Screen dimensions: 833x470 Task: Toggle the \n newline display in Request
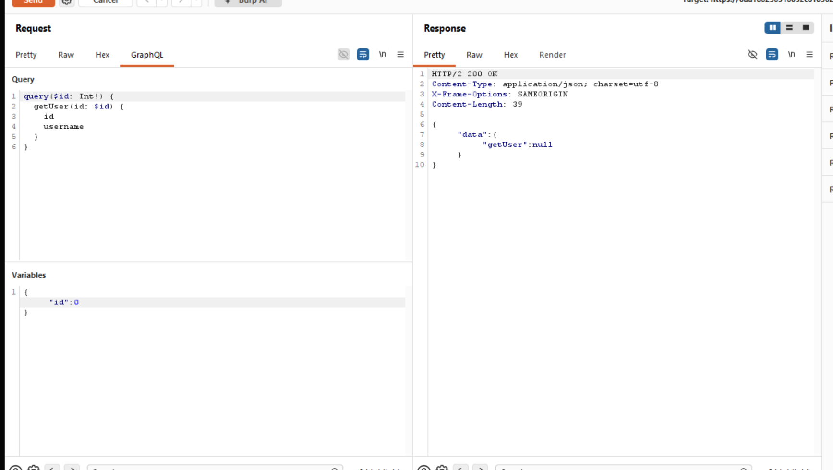383,54
